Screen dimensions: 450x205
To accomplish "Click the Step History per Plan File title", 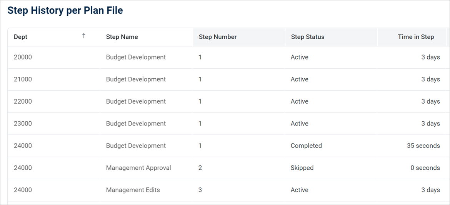I will pos(65,11).
